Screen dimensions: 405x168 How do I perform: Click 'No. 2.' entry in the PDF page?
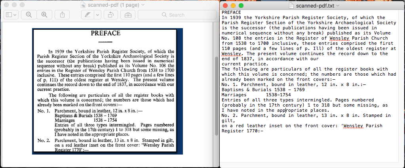click(44, 140)
